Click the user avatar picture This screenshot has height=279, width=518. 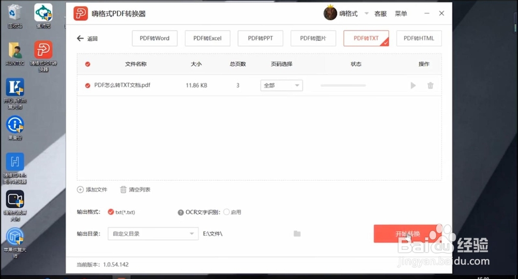point(329,13)
